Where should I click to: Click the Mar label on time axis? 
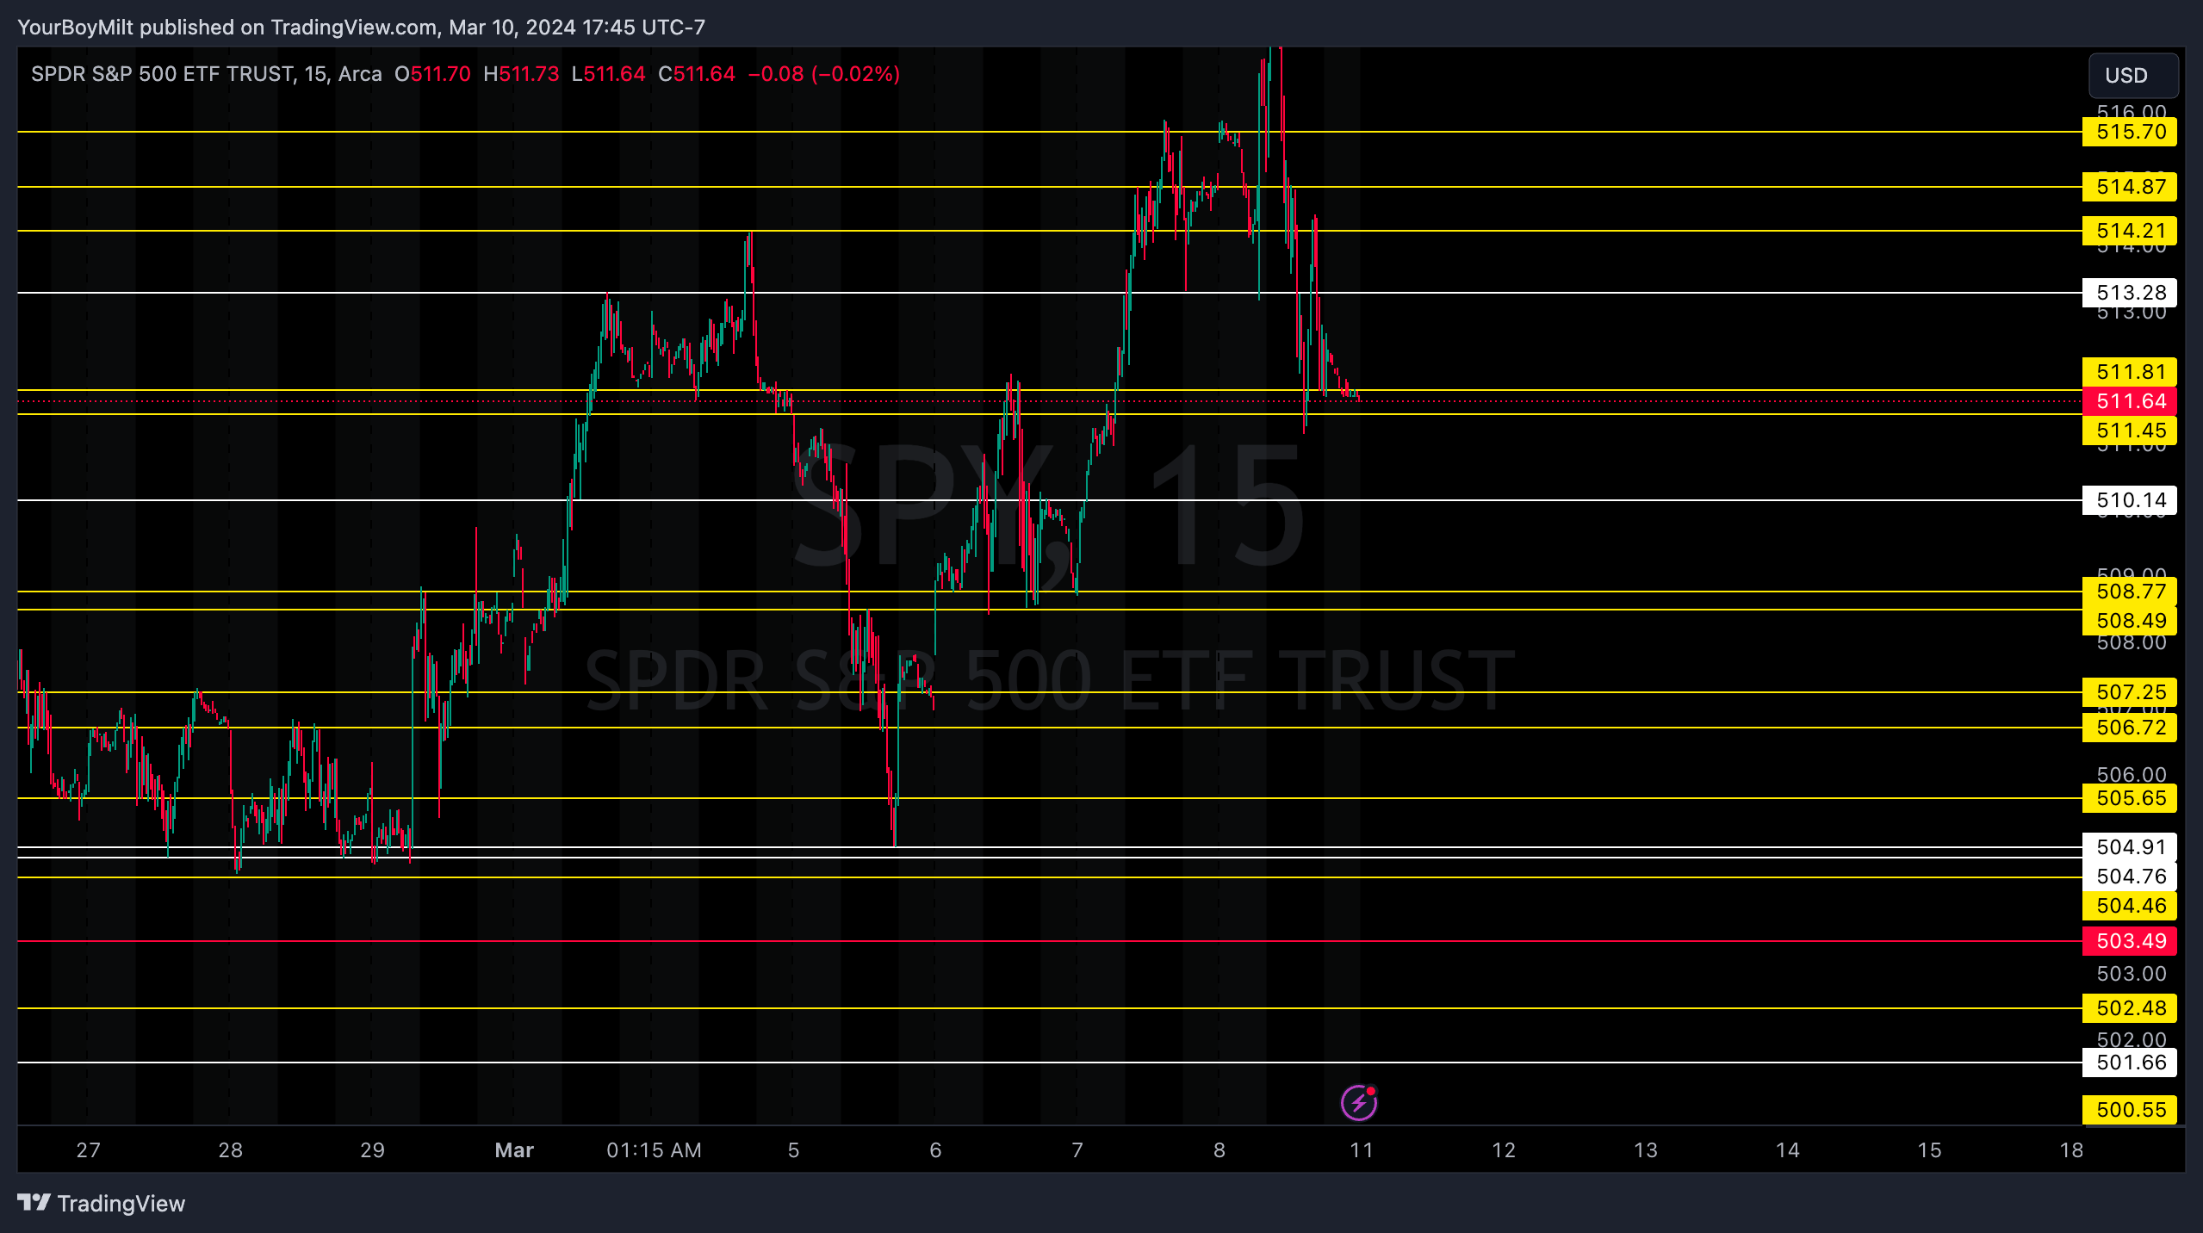tap(514, 1150)
